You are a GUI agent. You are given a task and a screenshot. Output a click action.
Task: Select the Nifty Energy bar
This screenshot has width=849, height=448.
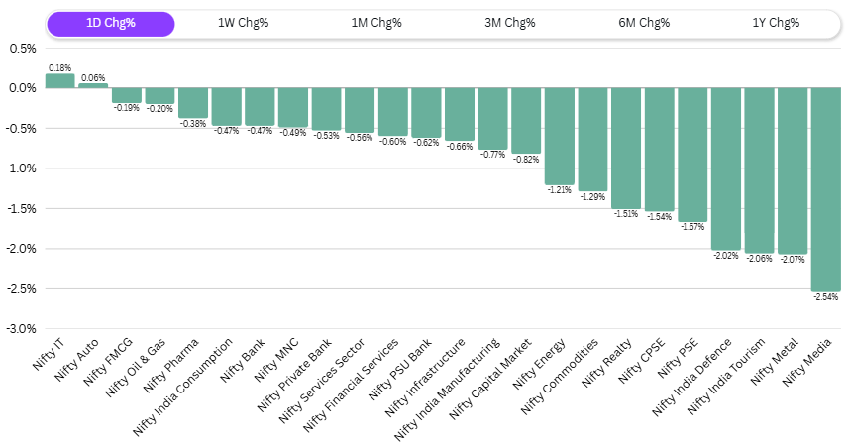pyautogui.click(x=559, y=135)
